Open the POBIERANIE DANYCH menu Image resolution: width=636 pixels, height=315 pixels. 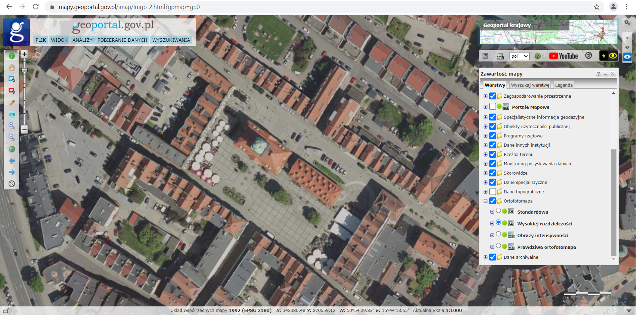[122, 40]
